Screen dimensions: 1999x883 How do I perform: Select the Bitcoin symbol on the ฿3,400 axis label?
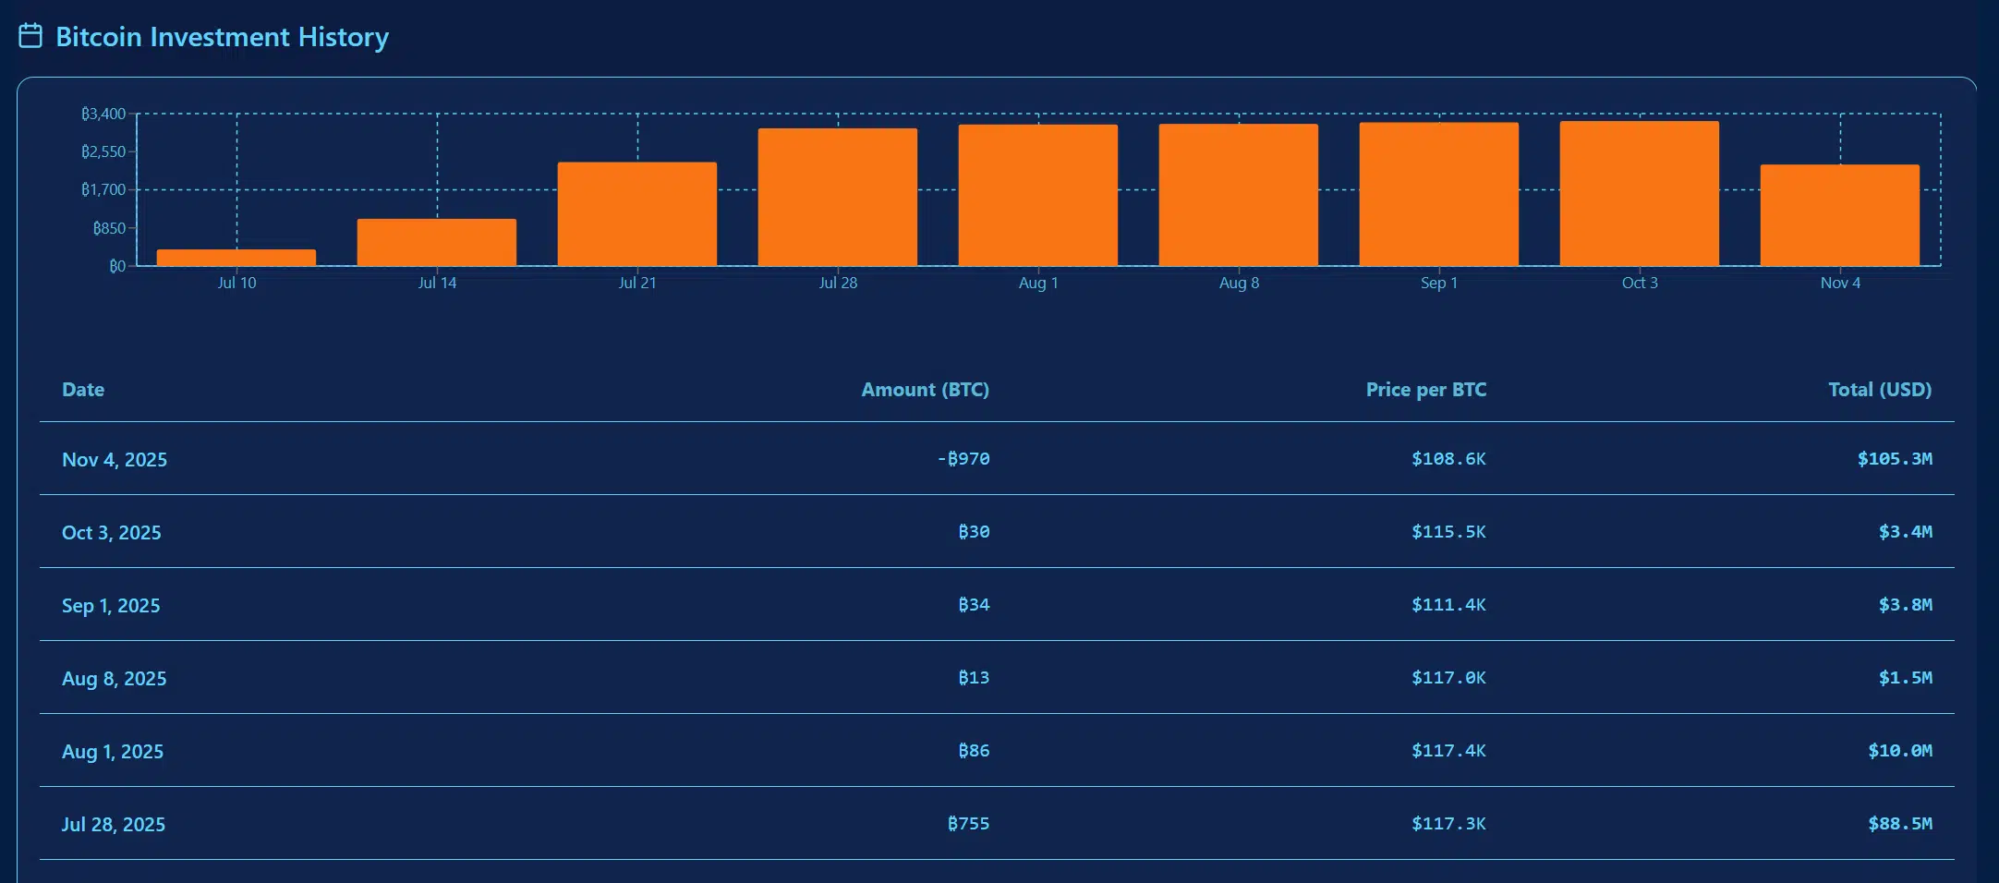pos(85,113)
